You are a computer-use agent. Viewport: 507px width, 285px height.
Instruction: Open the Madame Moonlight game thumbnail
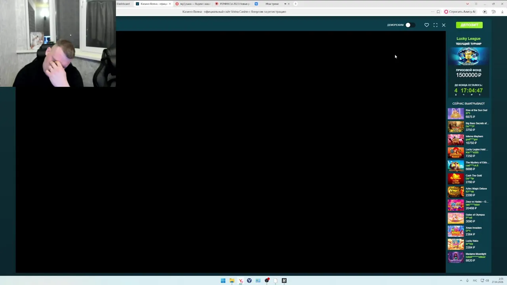pos(456,257)
